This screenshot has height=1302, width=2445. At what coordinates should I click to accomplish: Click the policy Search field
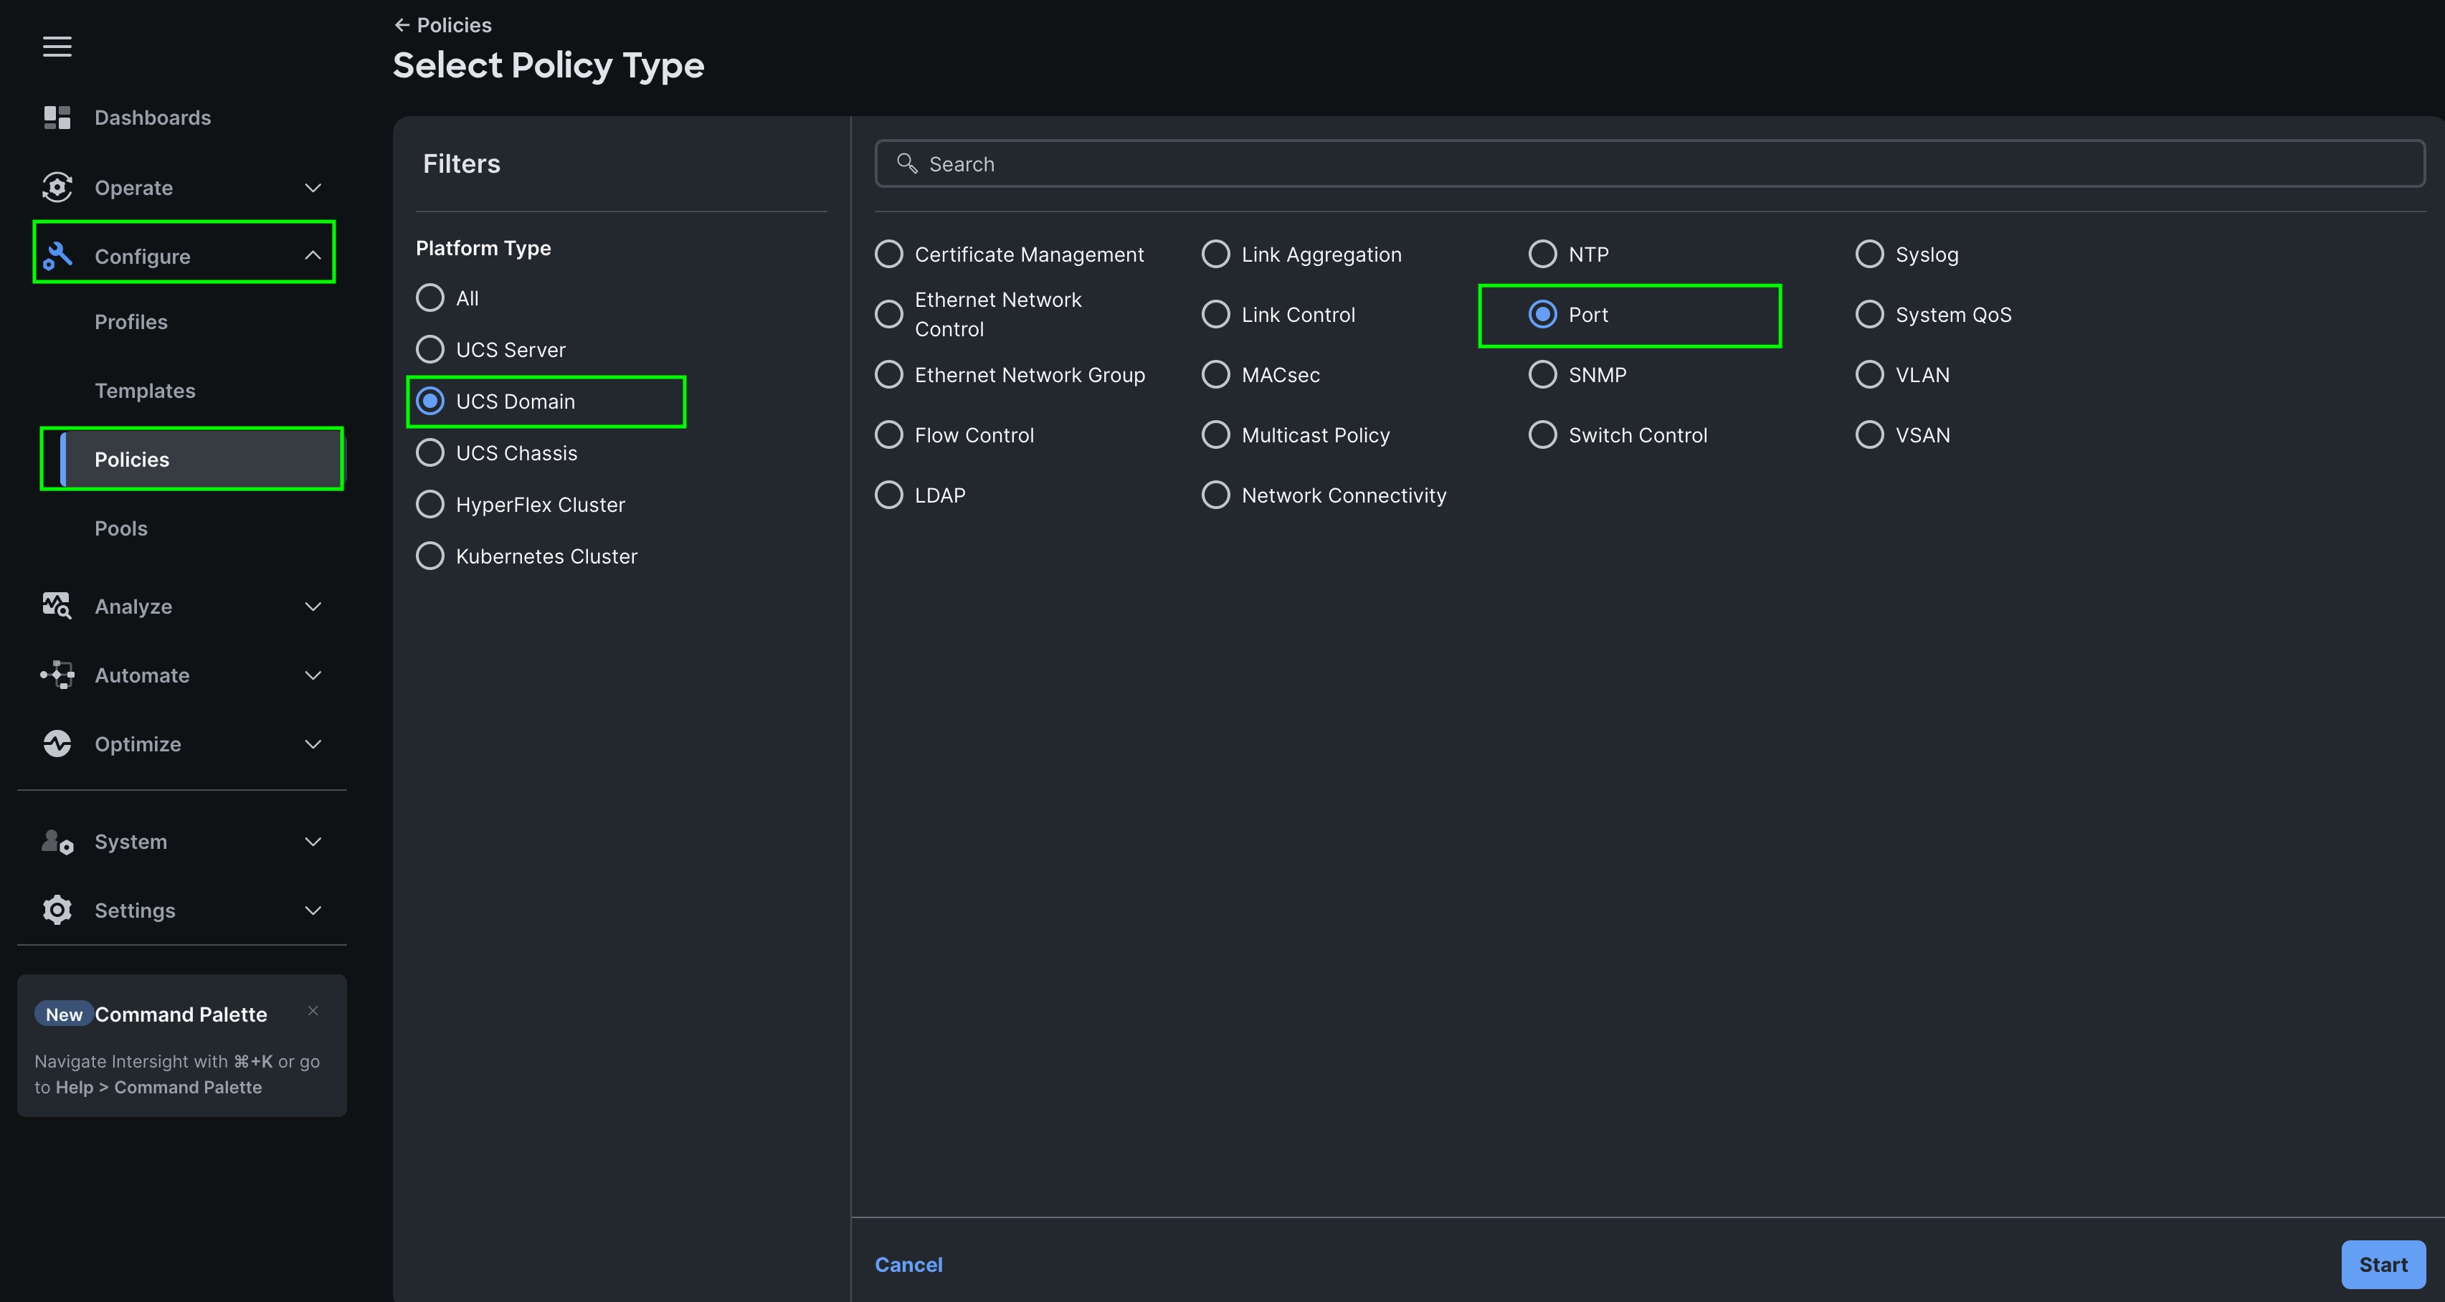1648,164
